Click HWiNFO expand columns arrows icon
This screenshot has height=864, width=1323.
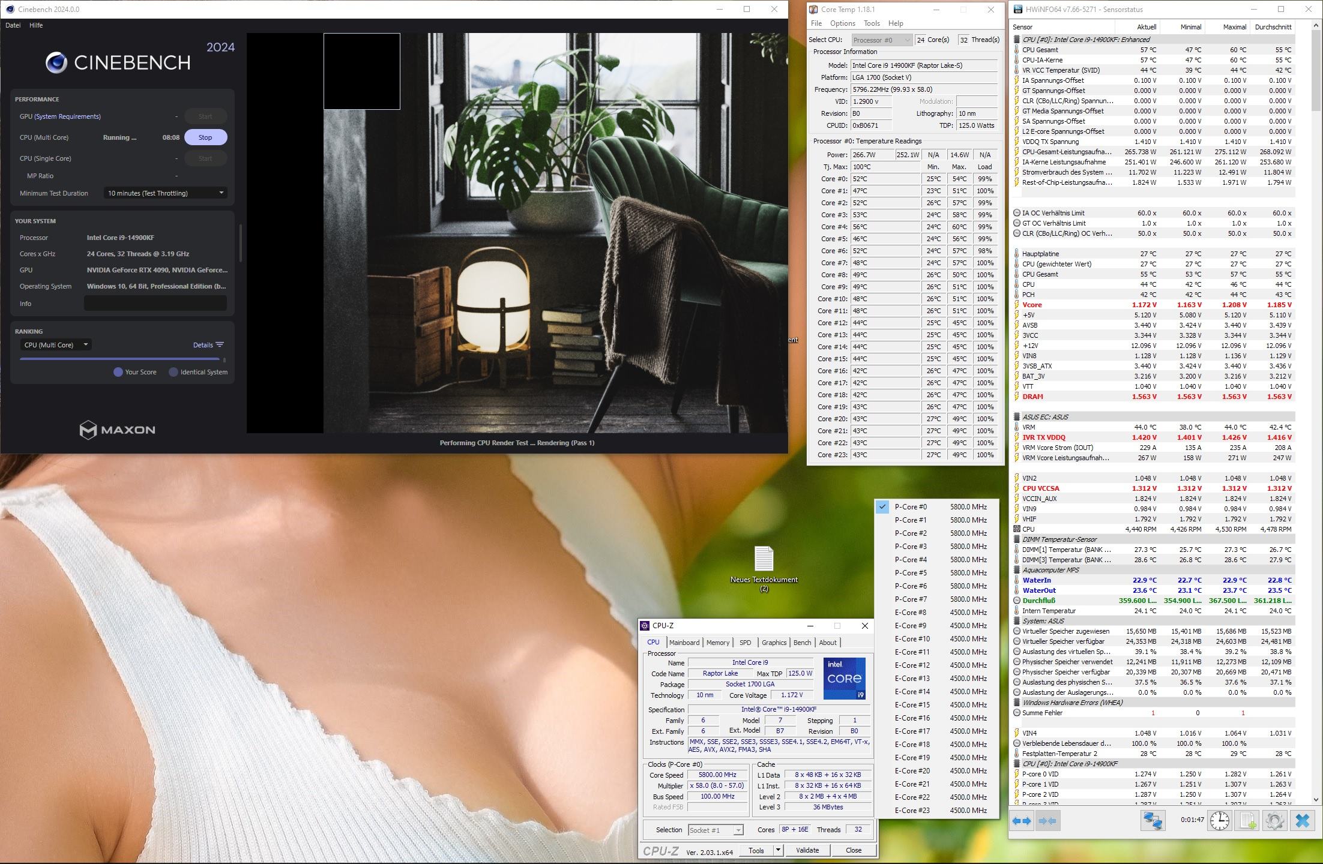click(1022, 821)
